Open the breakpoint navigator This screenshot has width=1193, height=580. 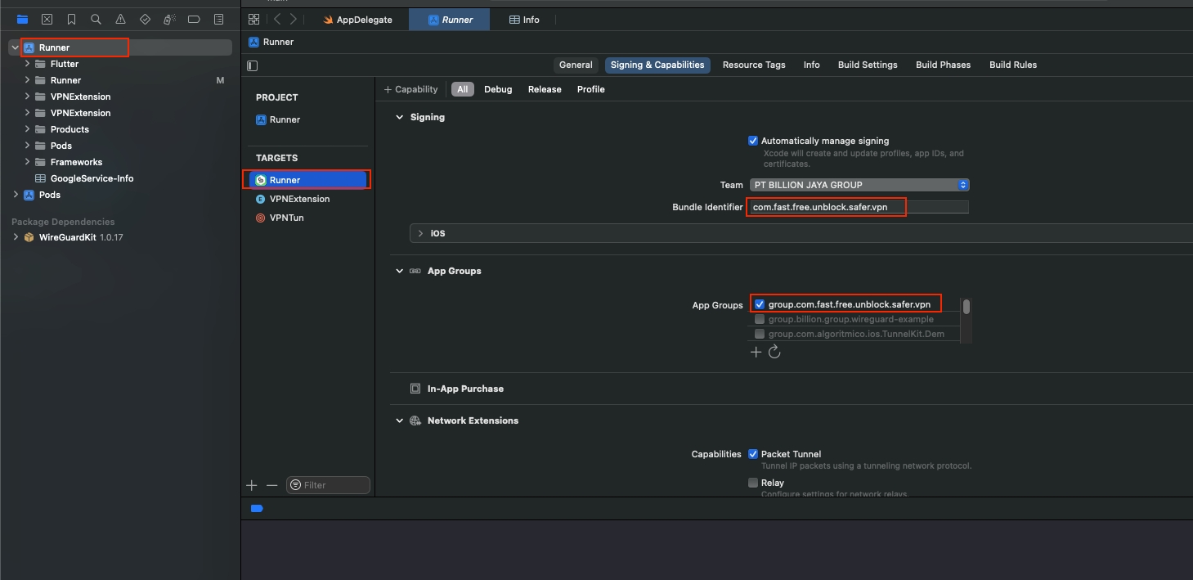[194, 19]
